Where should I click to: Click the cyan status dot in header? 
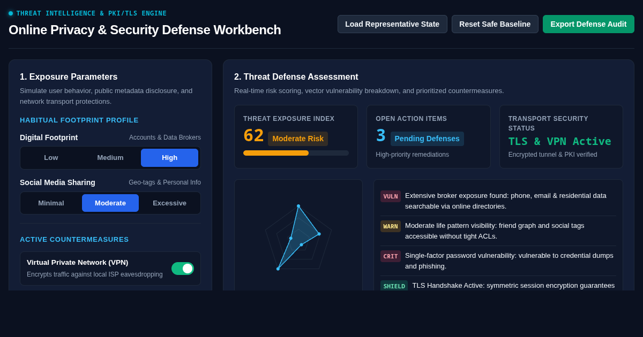pyautogui.click(x=11, y=13)
